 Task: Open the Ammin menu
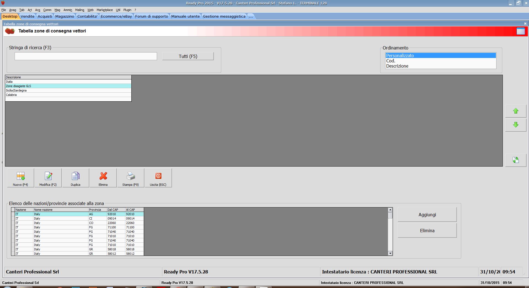(x=68, y=10)
